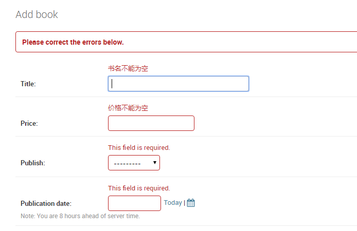Click the Publish row's empty area beside select
Viewport: 357px width, 231px height.
click(257, 163)
